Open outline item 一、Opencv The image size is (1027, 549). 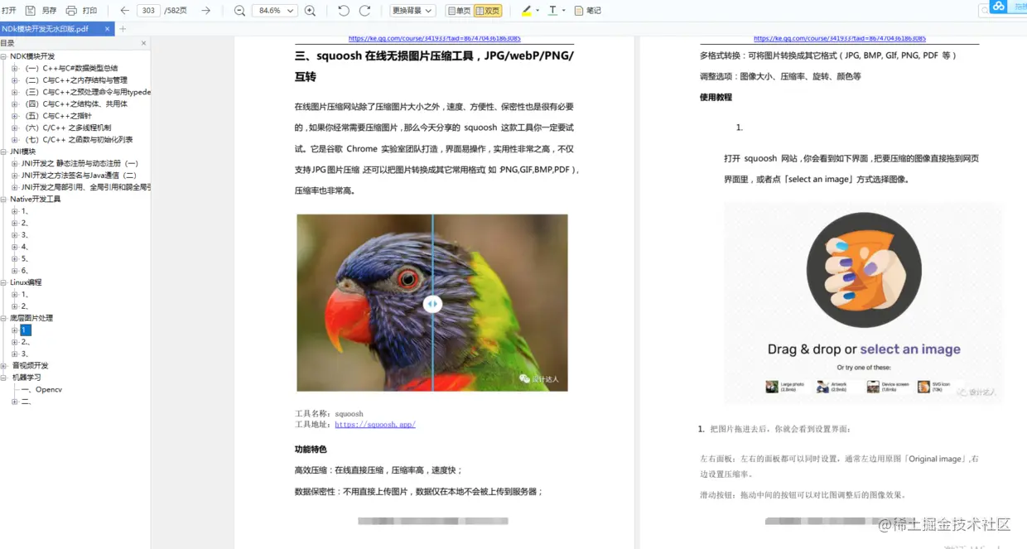point(42,389)
